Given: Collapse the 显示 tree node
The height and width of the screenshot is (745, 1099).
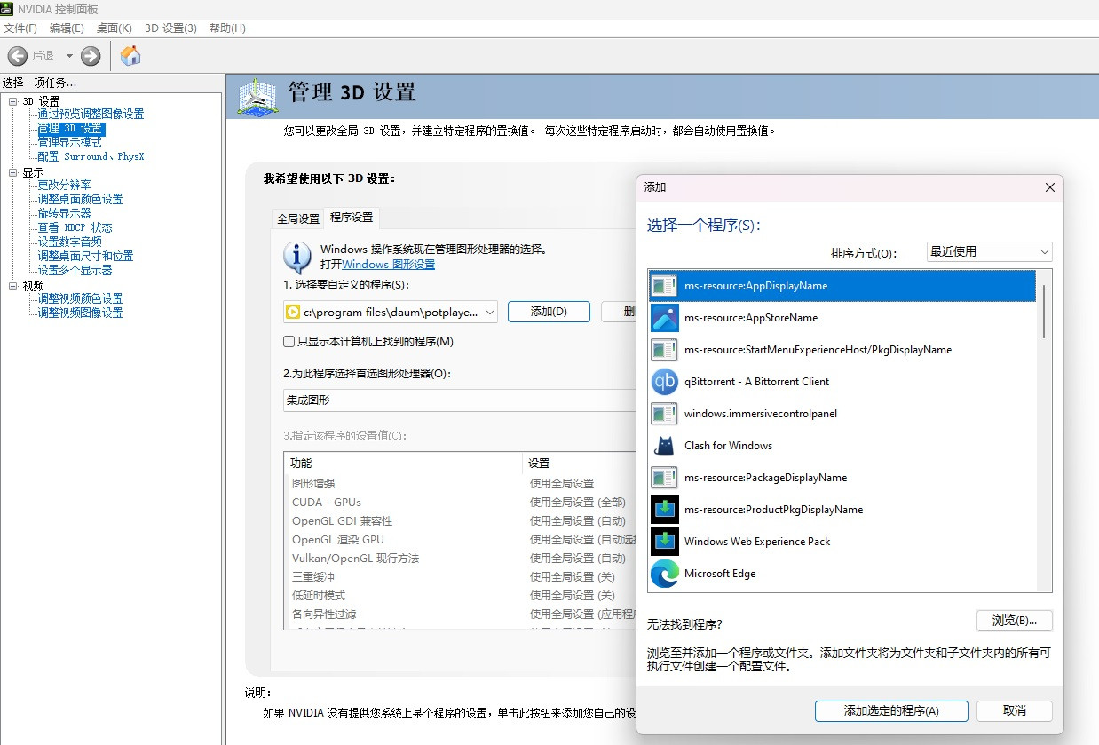Looking at the screenshot, I should (x=13, y=172).
